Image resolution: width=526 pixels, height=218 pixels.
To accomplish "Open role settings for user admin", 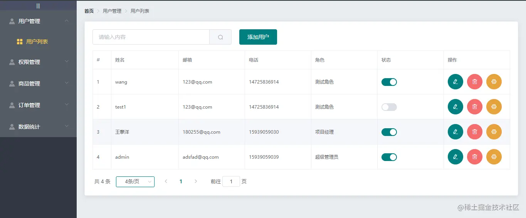I will pyautogui.click(x=494, y=157).
